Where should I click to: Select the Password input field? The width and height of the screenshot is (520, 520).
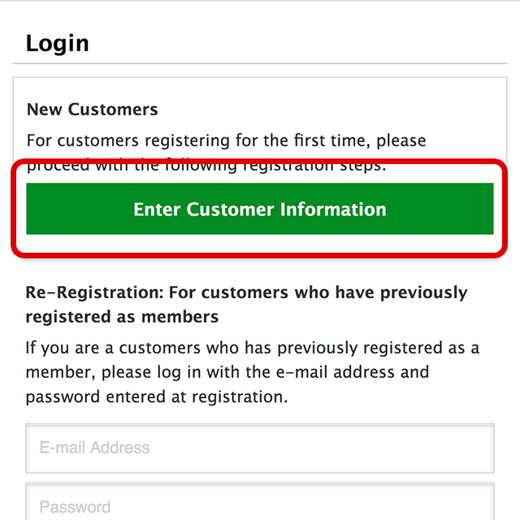[260, 504]
